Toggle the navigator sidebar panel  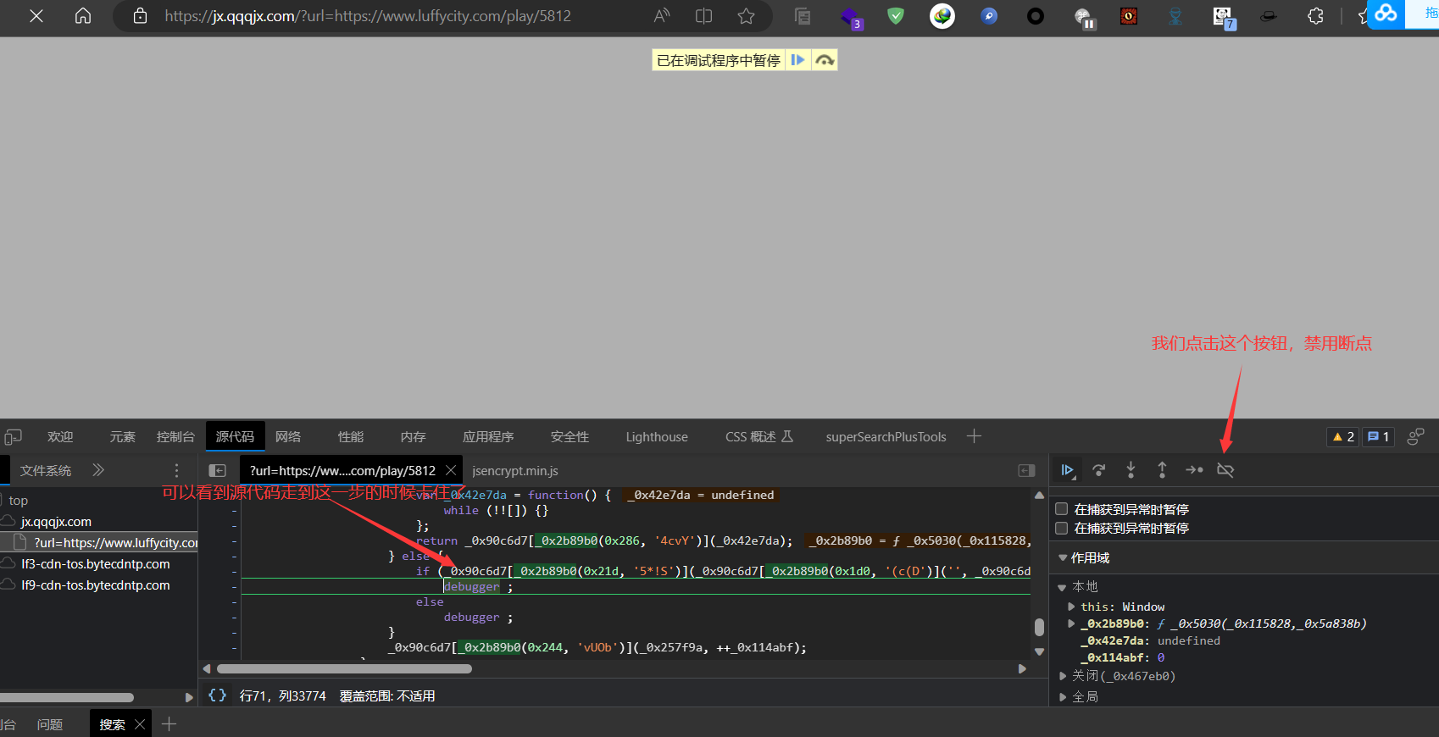(218, 470)
